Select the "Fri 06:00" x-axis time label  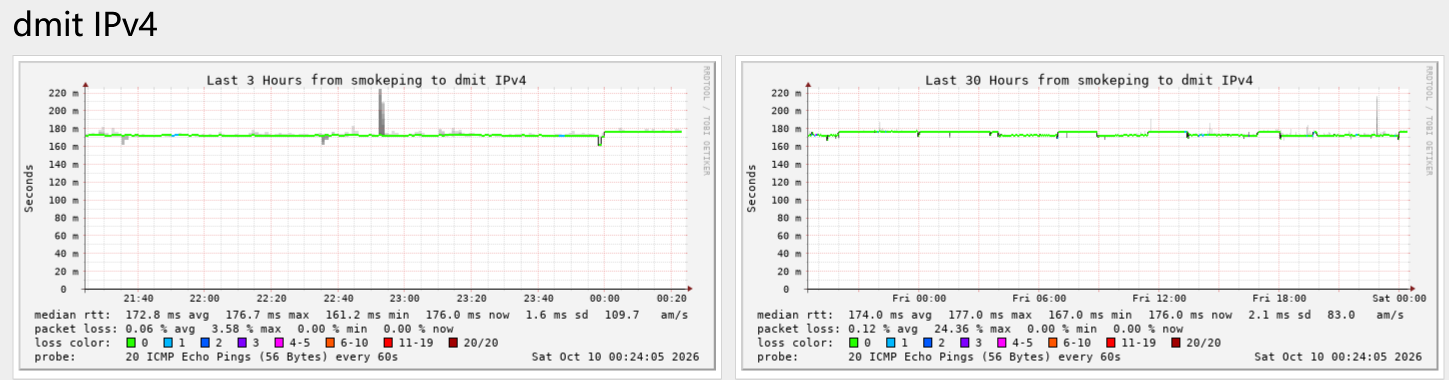(1039, 299)
